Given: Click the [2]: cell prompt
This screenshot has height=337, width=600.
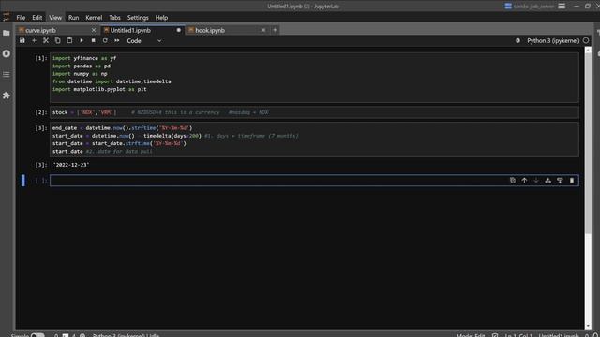Looking at the screenshot, I should (x=41, y=112).
